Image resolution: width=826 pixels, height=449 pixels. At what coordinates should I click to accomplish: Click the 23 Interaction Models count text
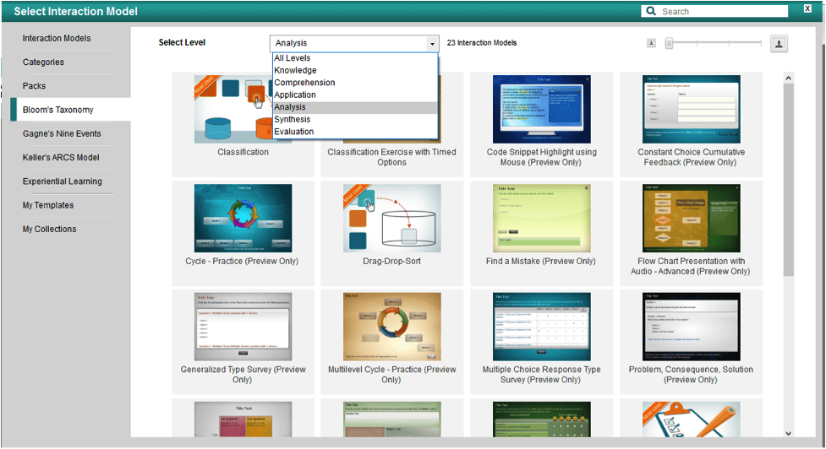point(482,43)
